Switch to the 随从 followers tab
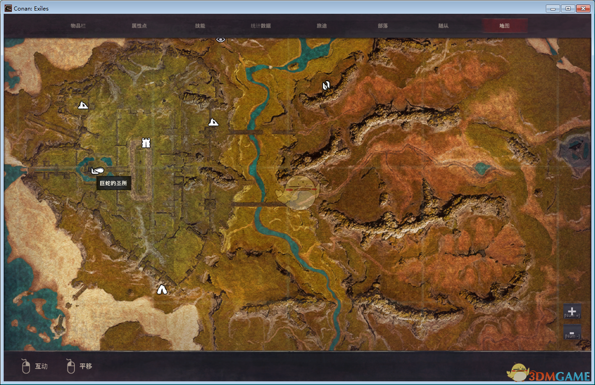The height and width of the screenshot is (385, 595). 443,26
